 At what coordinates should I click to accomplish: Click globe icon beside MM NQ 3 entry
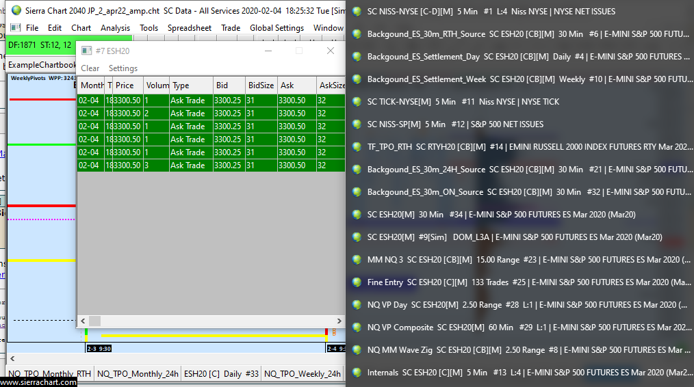coord(357,260)
